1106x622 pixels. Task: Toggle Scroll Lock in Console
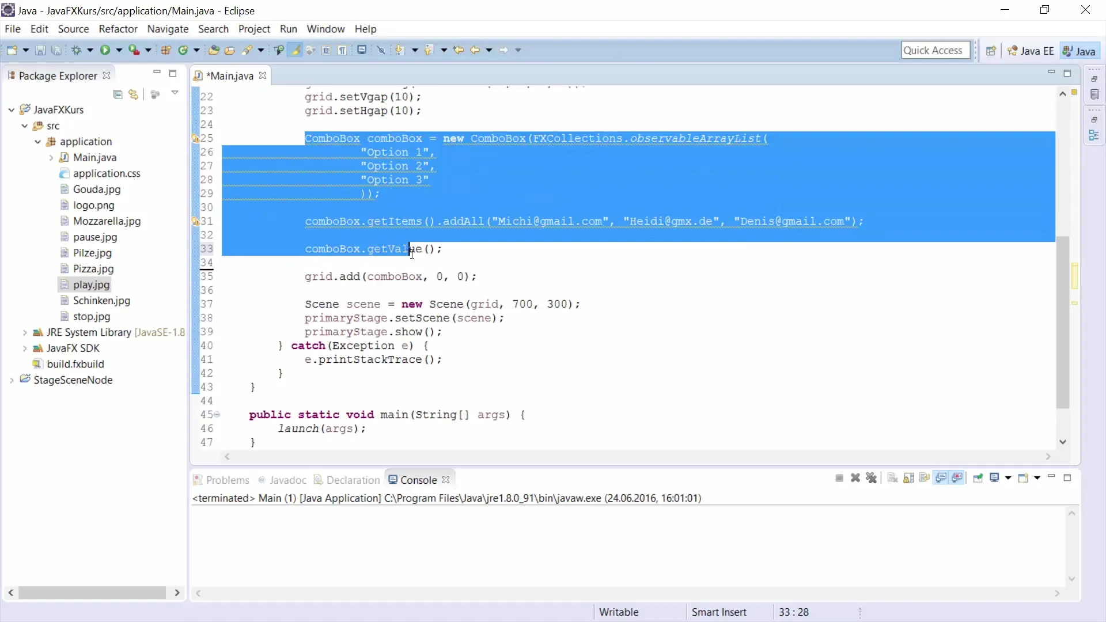(909, 478)
